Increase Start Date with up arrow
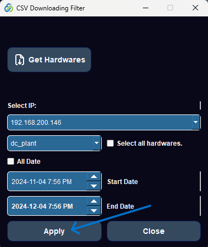This screenshot has height=247, width=208. click(94, 176)
